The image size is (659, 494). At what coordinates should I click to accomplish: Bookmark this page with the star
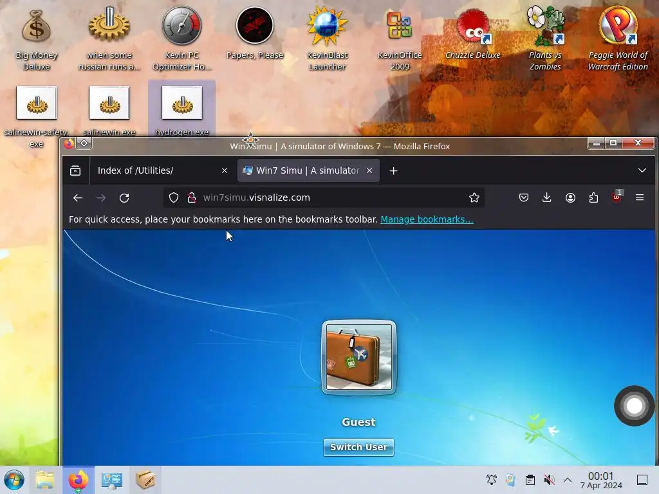(474, 198)
